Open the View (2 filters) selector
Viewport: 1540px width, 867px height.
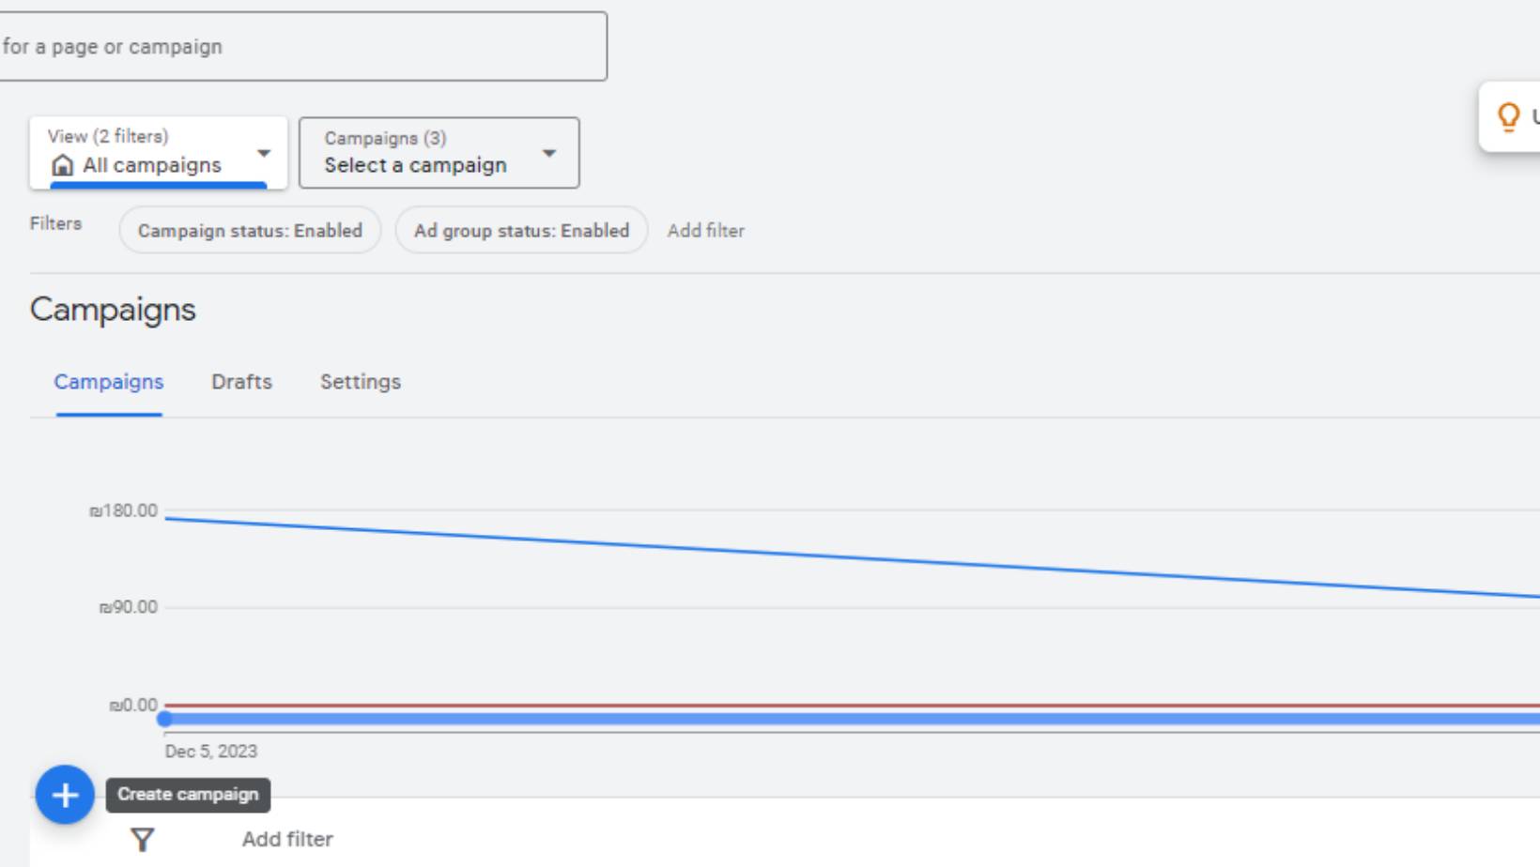158,153
